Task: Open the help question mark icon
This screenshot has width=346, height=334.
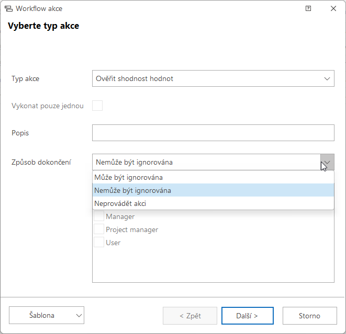Action: [x=308, y=8]
